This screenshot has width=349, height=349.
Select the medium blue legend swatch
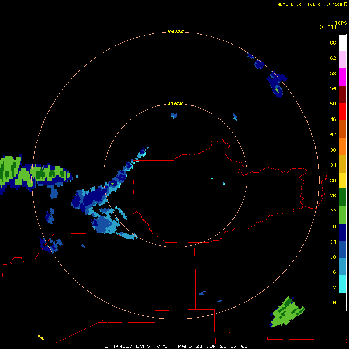pyautogui.click(x=342, y=249)
